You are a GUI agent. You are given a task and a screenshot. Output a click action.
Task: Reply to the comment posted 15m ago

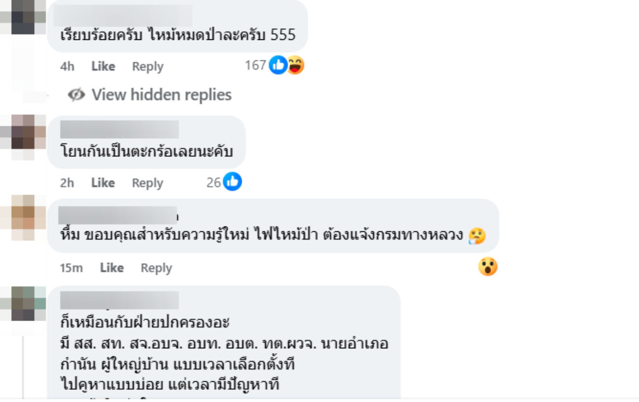coord(156,268)
